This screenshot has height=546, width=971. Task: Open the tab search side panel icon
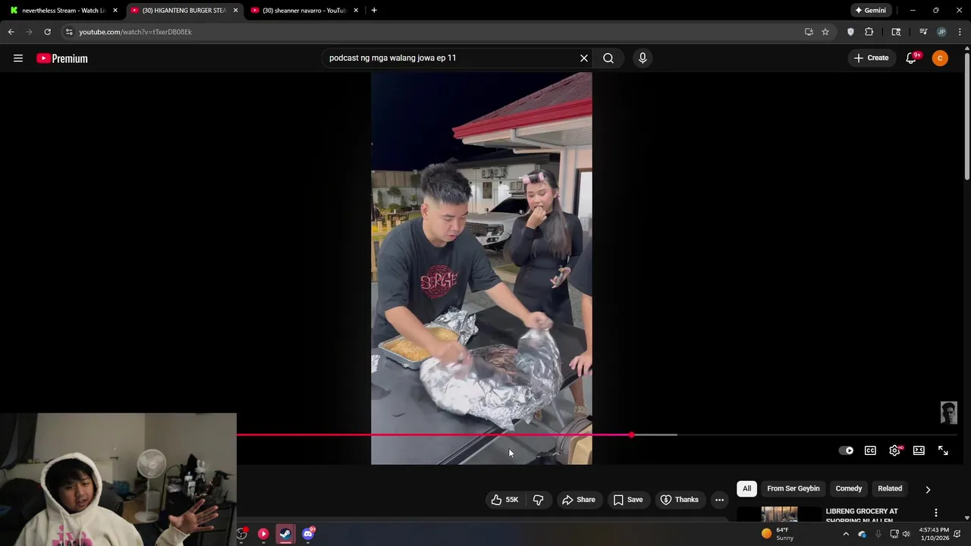(896, 32)
